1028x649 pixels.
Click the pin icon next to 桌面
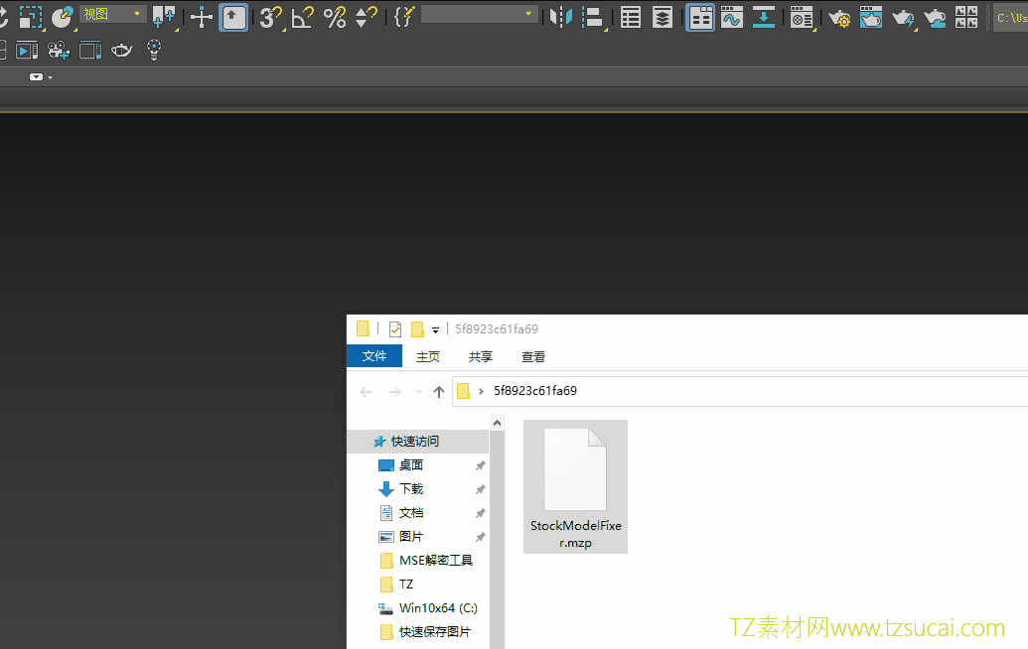coord(480,465)
